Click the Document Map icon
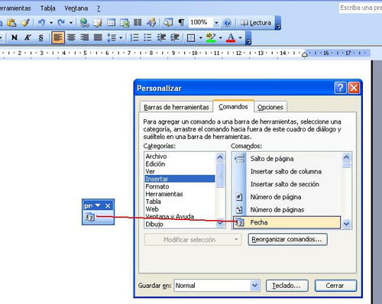 168,23
